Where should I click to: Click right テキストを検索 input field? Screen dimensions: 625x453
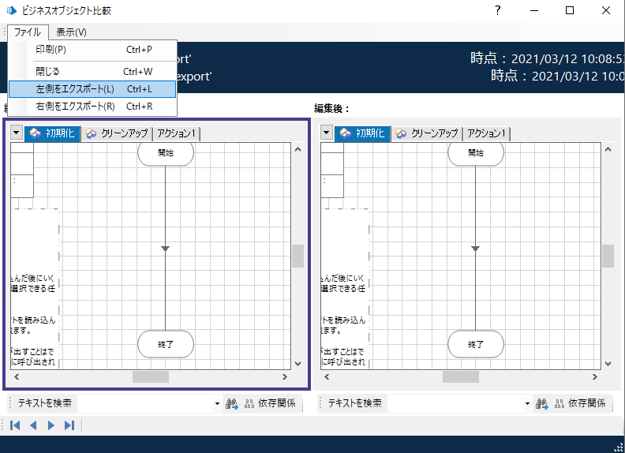click(455, 403)
